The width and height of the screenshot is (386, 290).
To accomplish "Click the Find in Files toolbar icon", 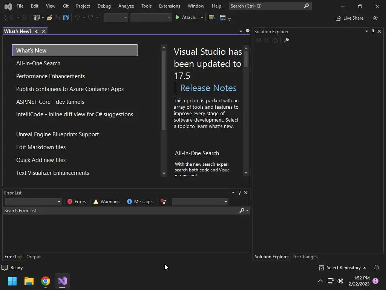I will coord(211,17).
